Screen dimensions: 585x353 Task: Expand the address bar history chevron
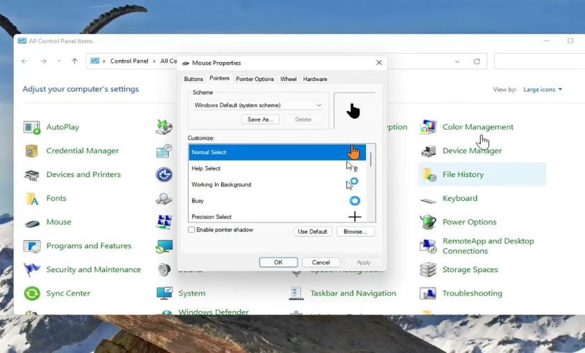(457, 61)
